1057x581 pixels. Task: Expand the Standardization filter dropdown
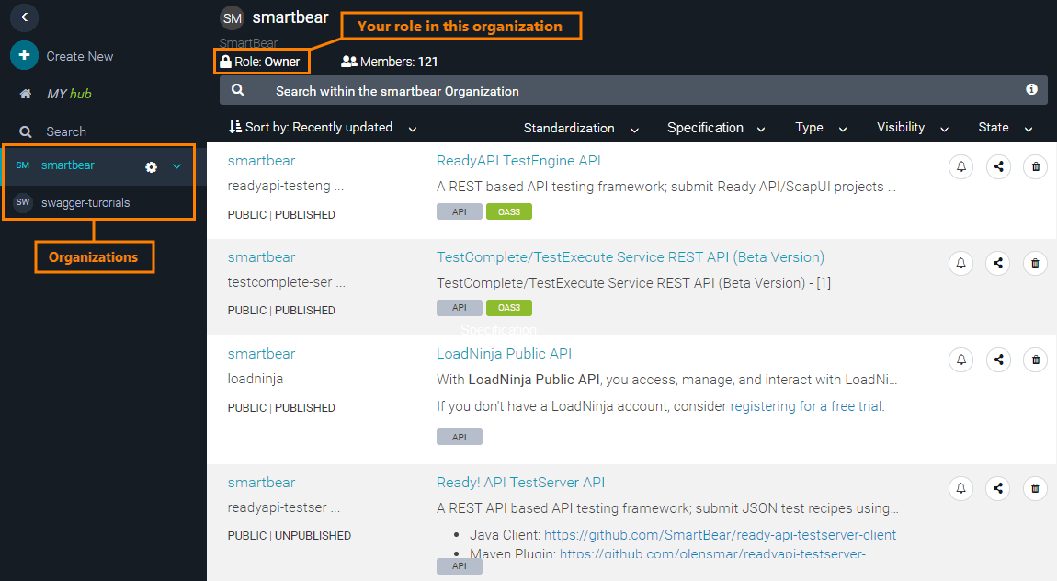(580, 128)
